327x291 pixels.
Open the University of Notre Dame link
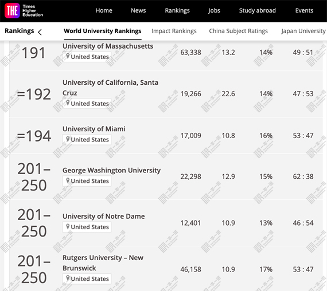104,217
